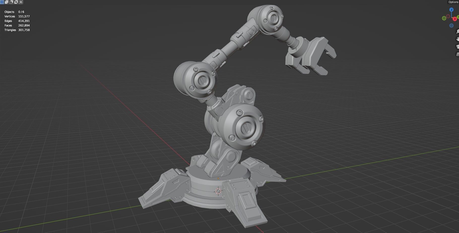459x233 pixels.
Task: Select the Set New Selection mode icon
Action: coord(2,2)
